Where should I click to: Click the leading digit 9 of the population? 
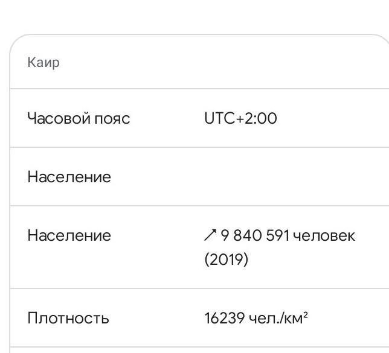point(225,235)
